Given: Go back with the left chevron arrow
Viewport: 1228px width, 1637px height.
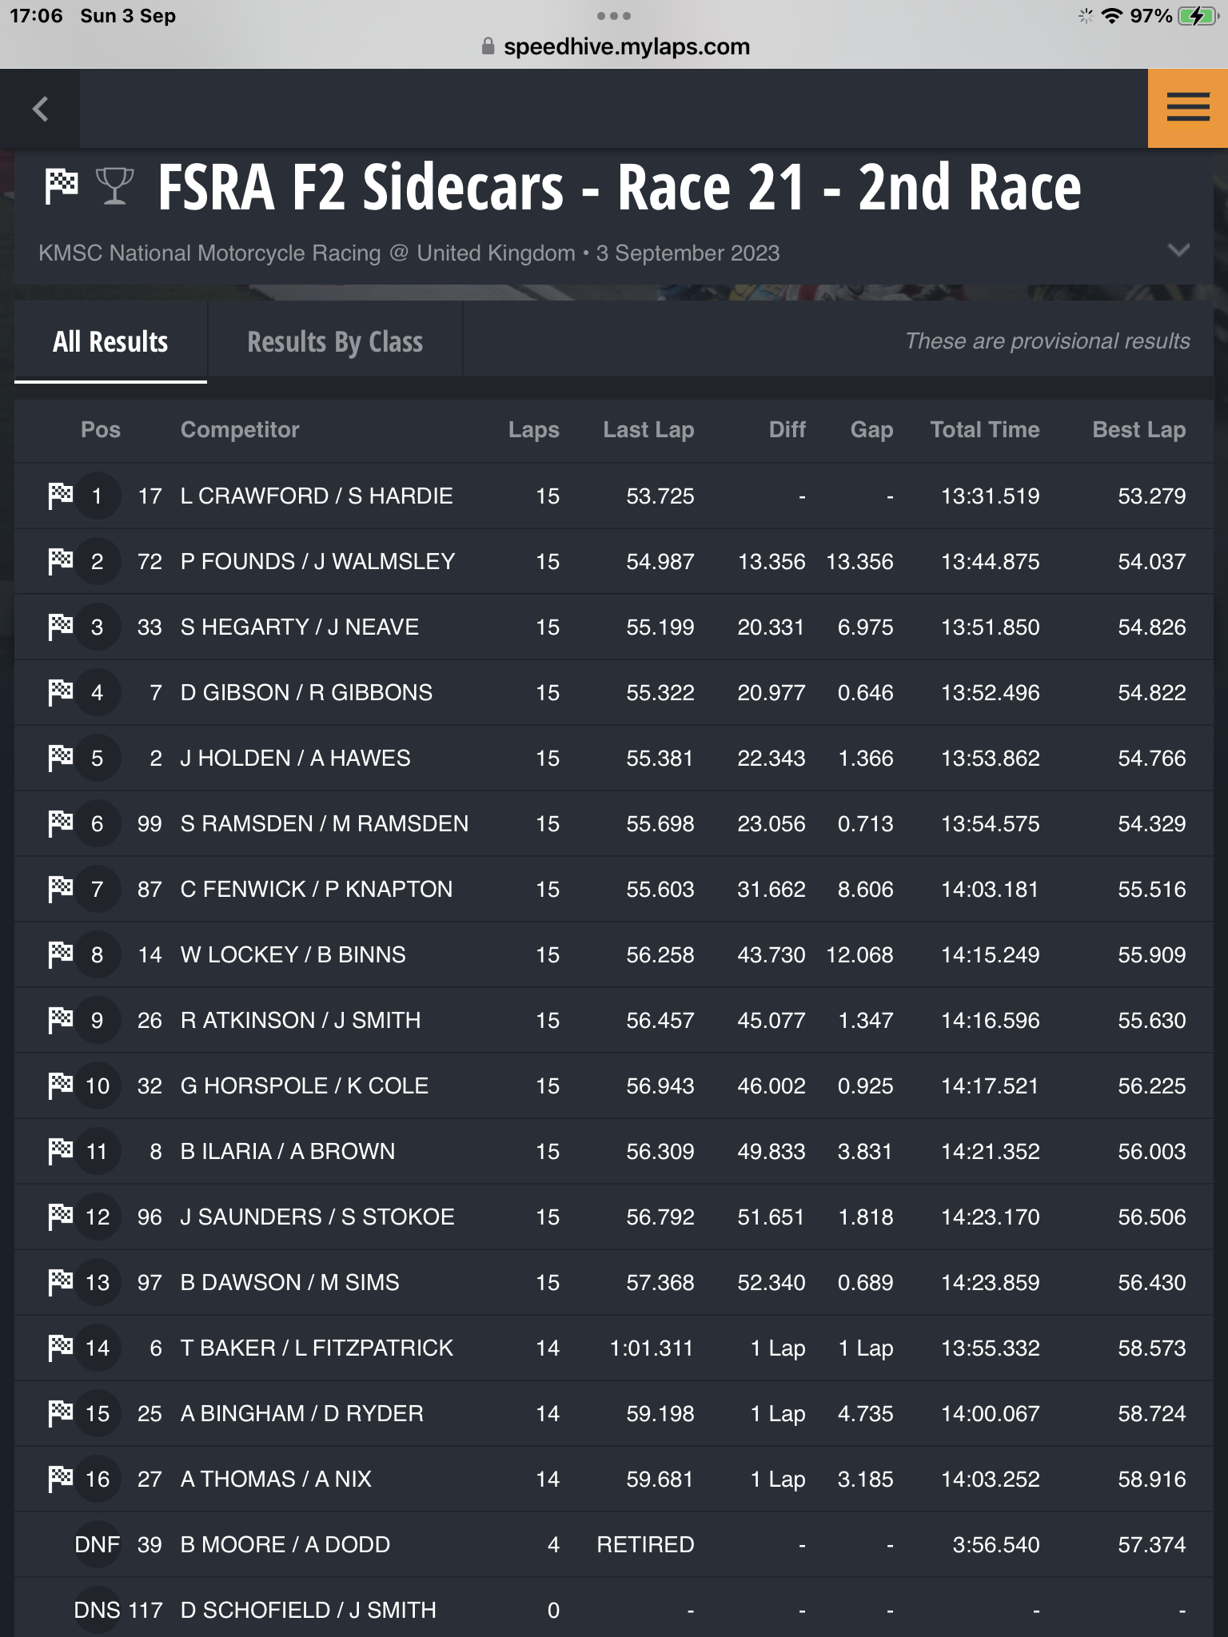Looking at the screenshot, I should click(40, 109).
